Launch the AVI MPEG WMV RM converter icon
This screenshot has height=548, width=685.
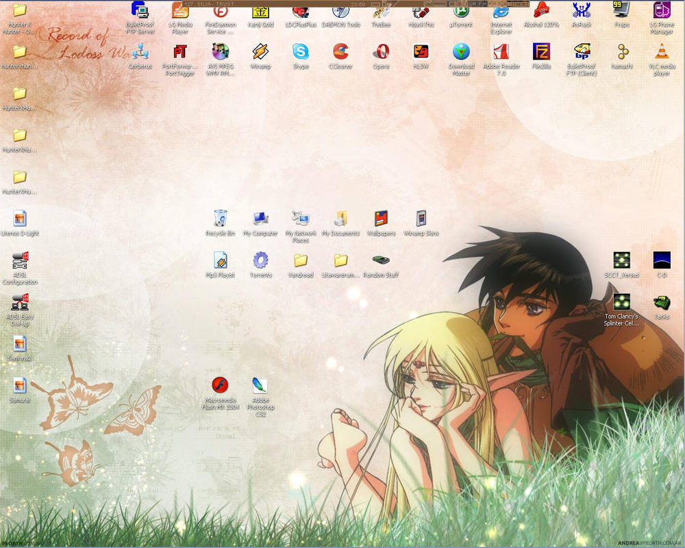point(220,51)
